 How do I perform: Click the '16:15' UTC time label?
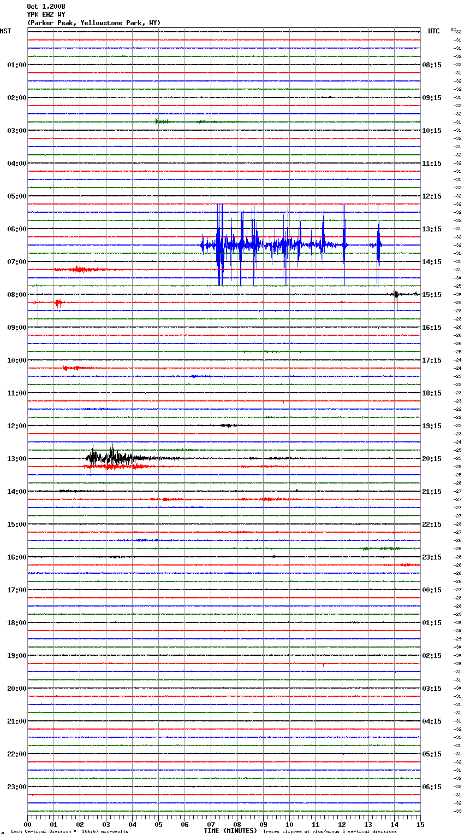pyautogui.click(x=432, y=328)
